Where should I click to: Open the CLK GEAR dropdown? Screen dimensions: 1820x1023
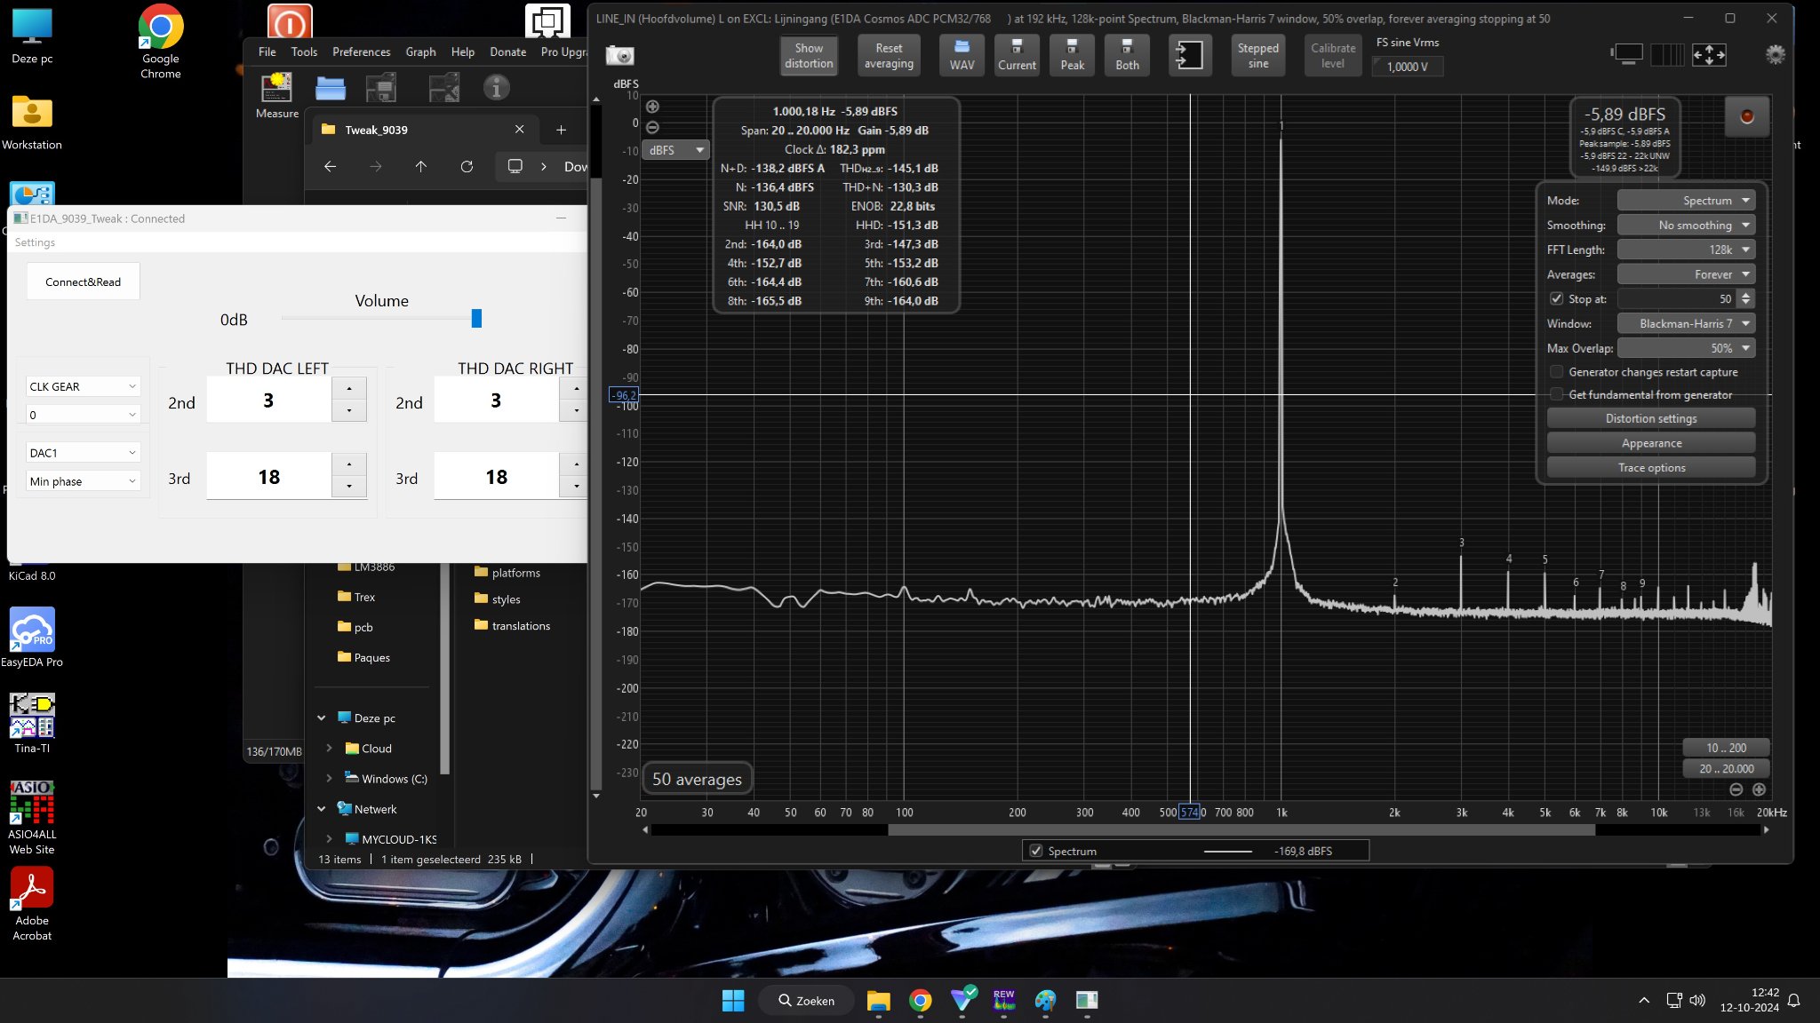click(83, 386)
